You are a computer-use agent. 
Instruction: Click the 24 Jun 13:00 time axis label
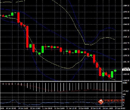click(71, 108)
